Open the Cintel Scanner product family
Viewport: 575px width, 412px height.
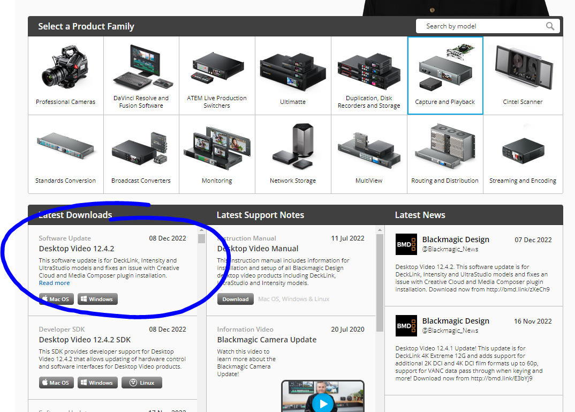click(523, 76)
